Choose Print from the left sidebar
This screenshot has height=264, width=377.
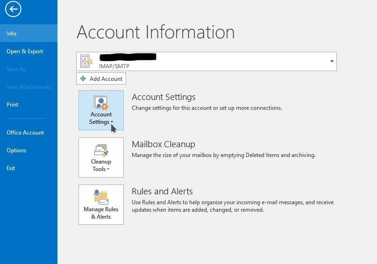coord(13,105)
